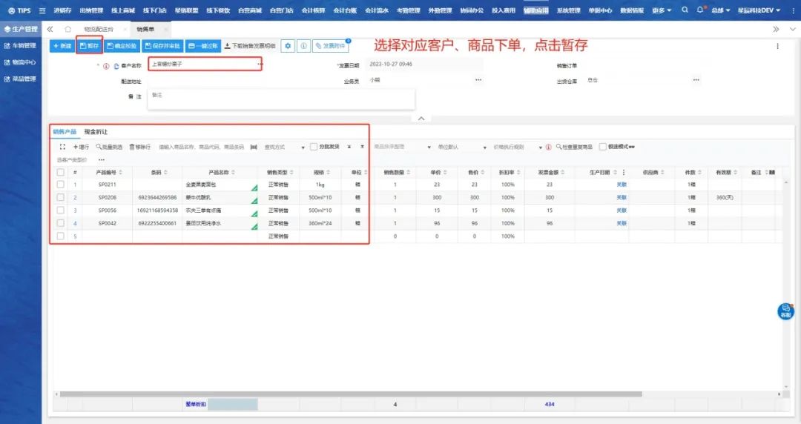Switch to the 现金折让 tab

click(96, 131)
